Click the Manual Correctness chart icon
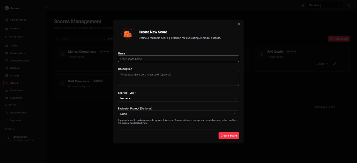357x163 pixels. (x=62, y=54)
